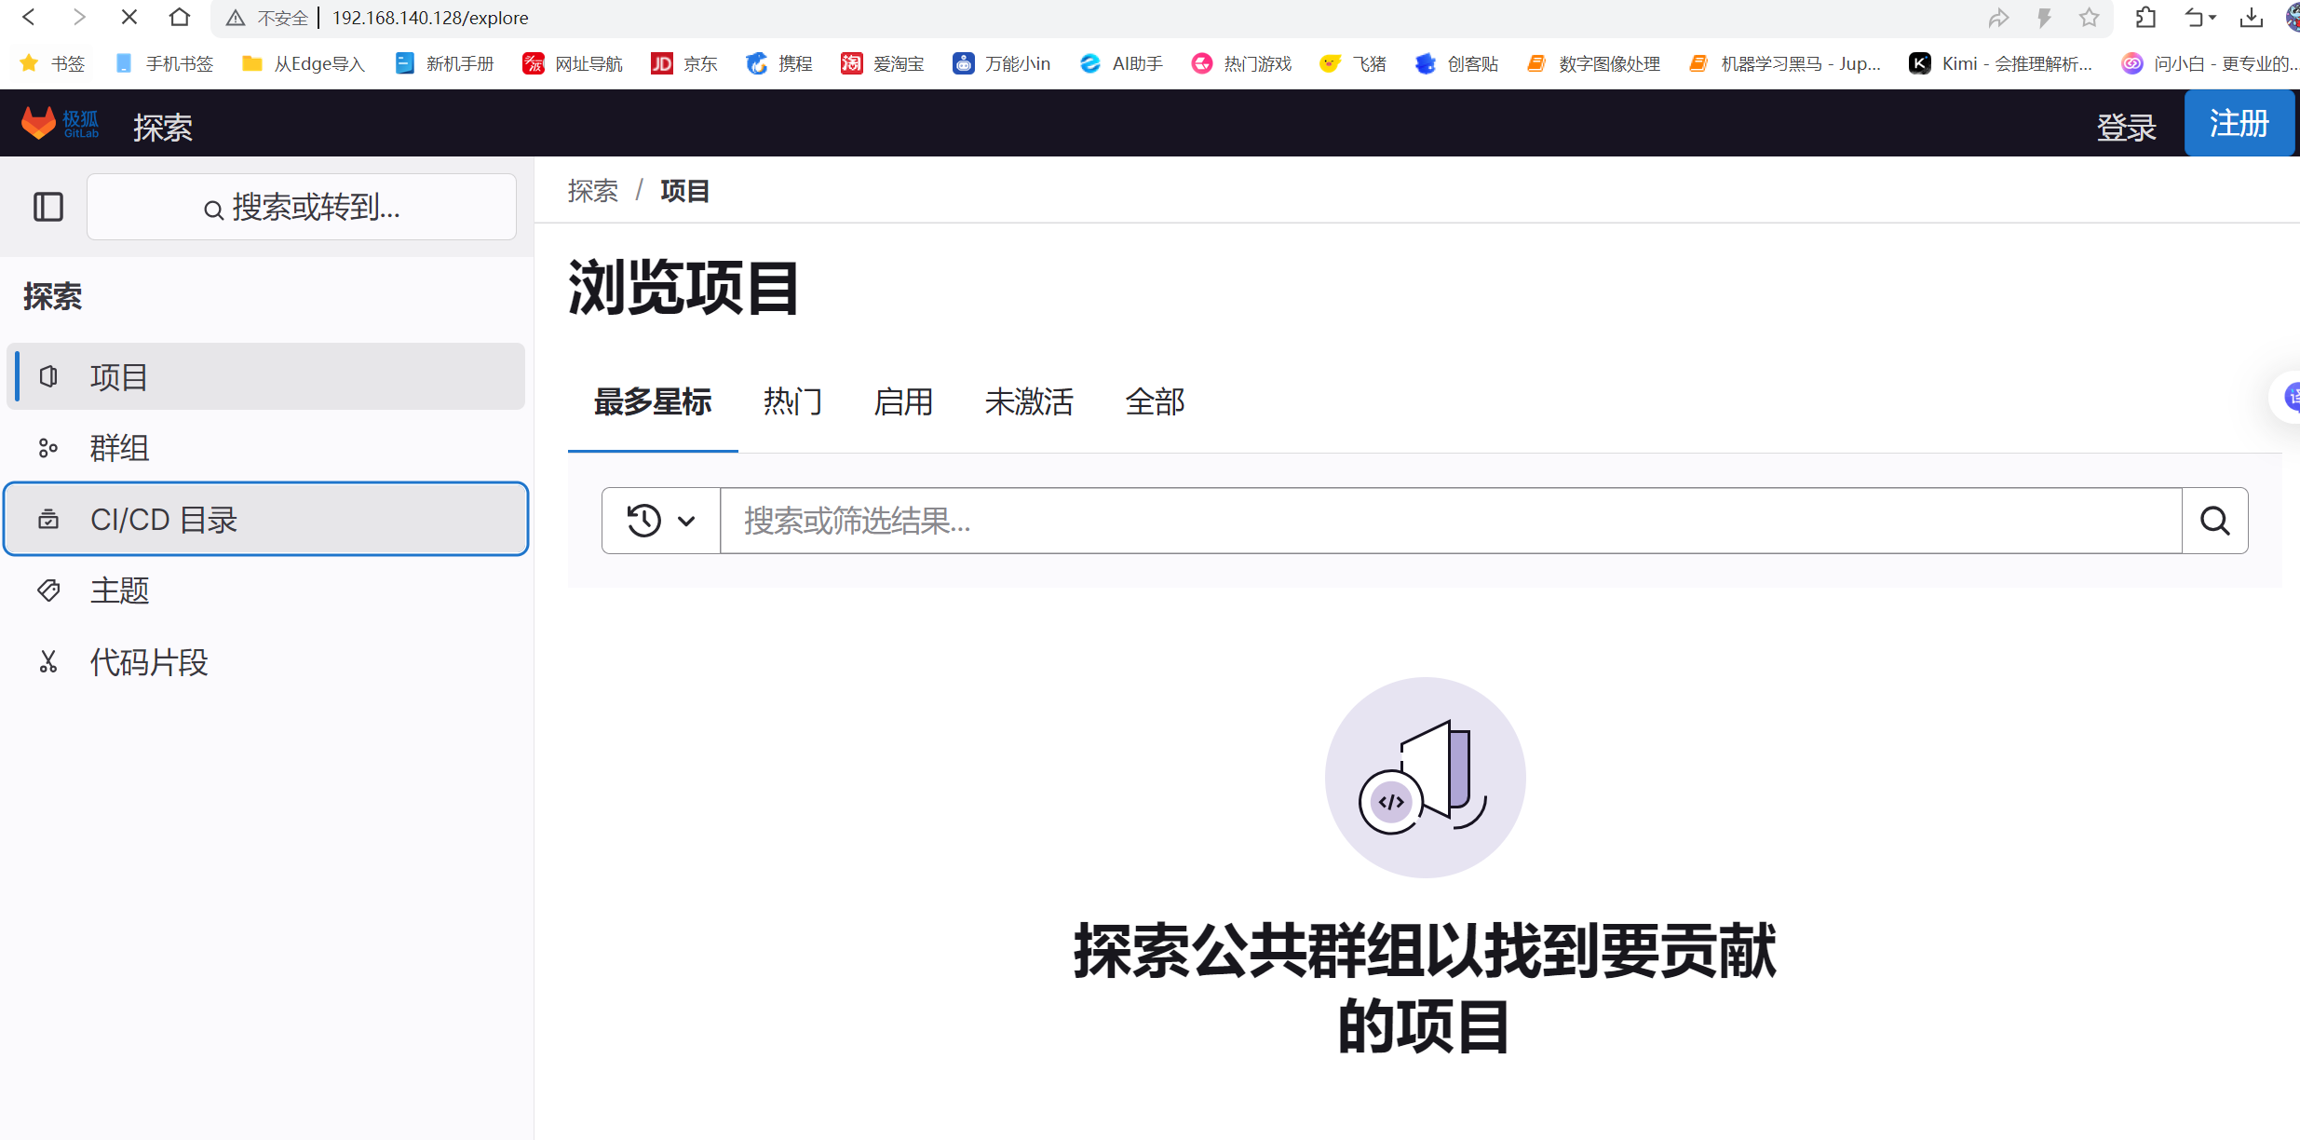Open the 万能小in bookmark
Image resolution: width=2300 pixels, height=1140 pixels.
[1002, 63]
